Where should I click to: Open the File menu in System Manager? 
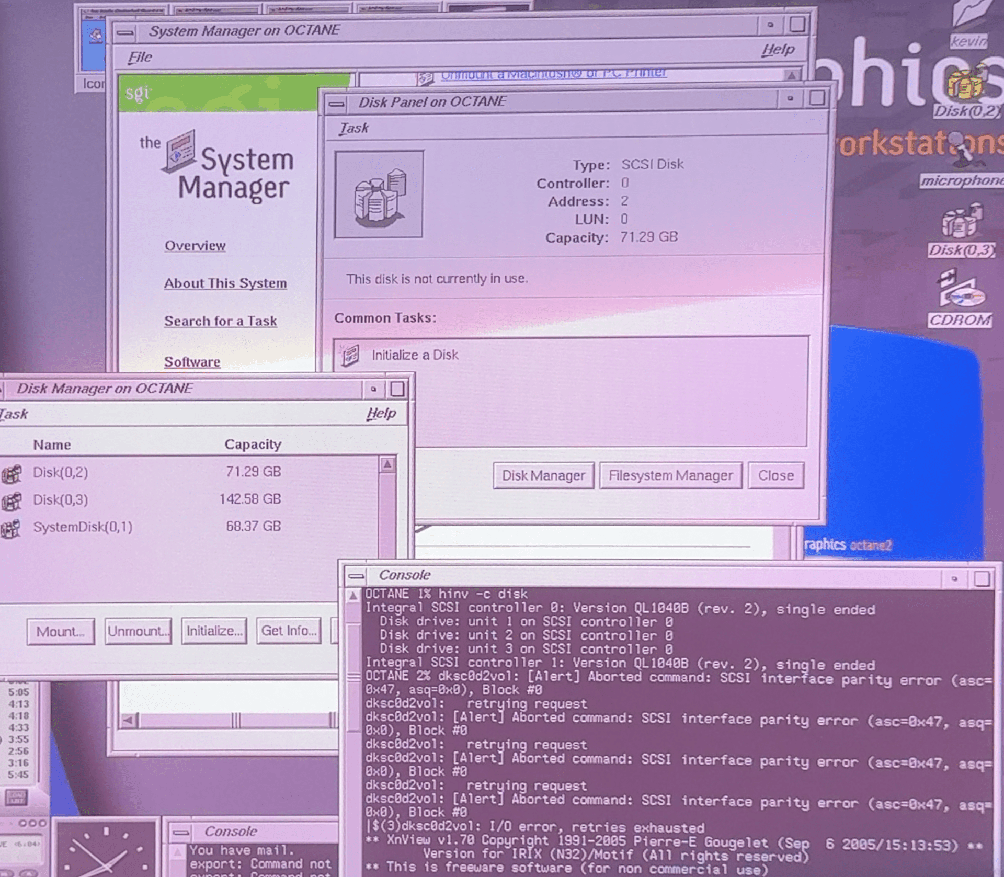(x=140, y=58)
